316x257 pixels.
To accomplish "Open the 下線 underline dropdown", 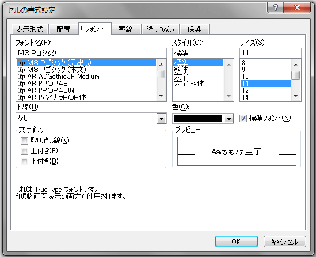I will click(161, 118).
